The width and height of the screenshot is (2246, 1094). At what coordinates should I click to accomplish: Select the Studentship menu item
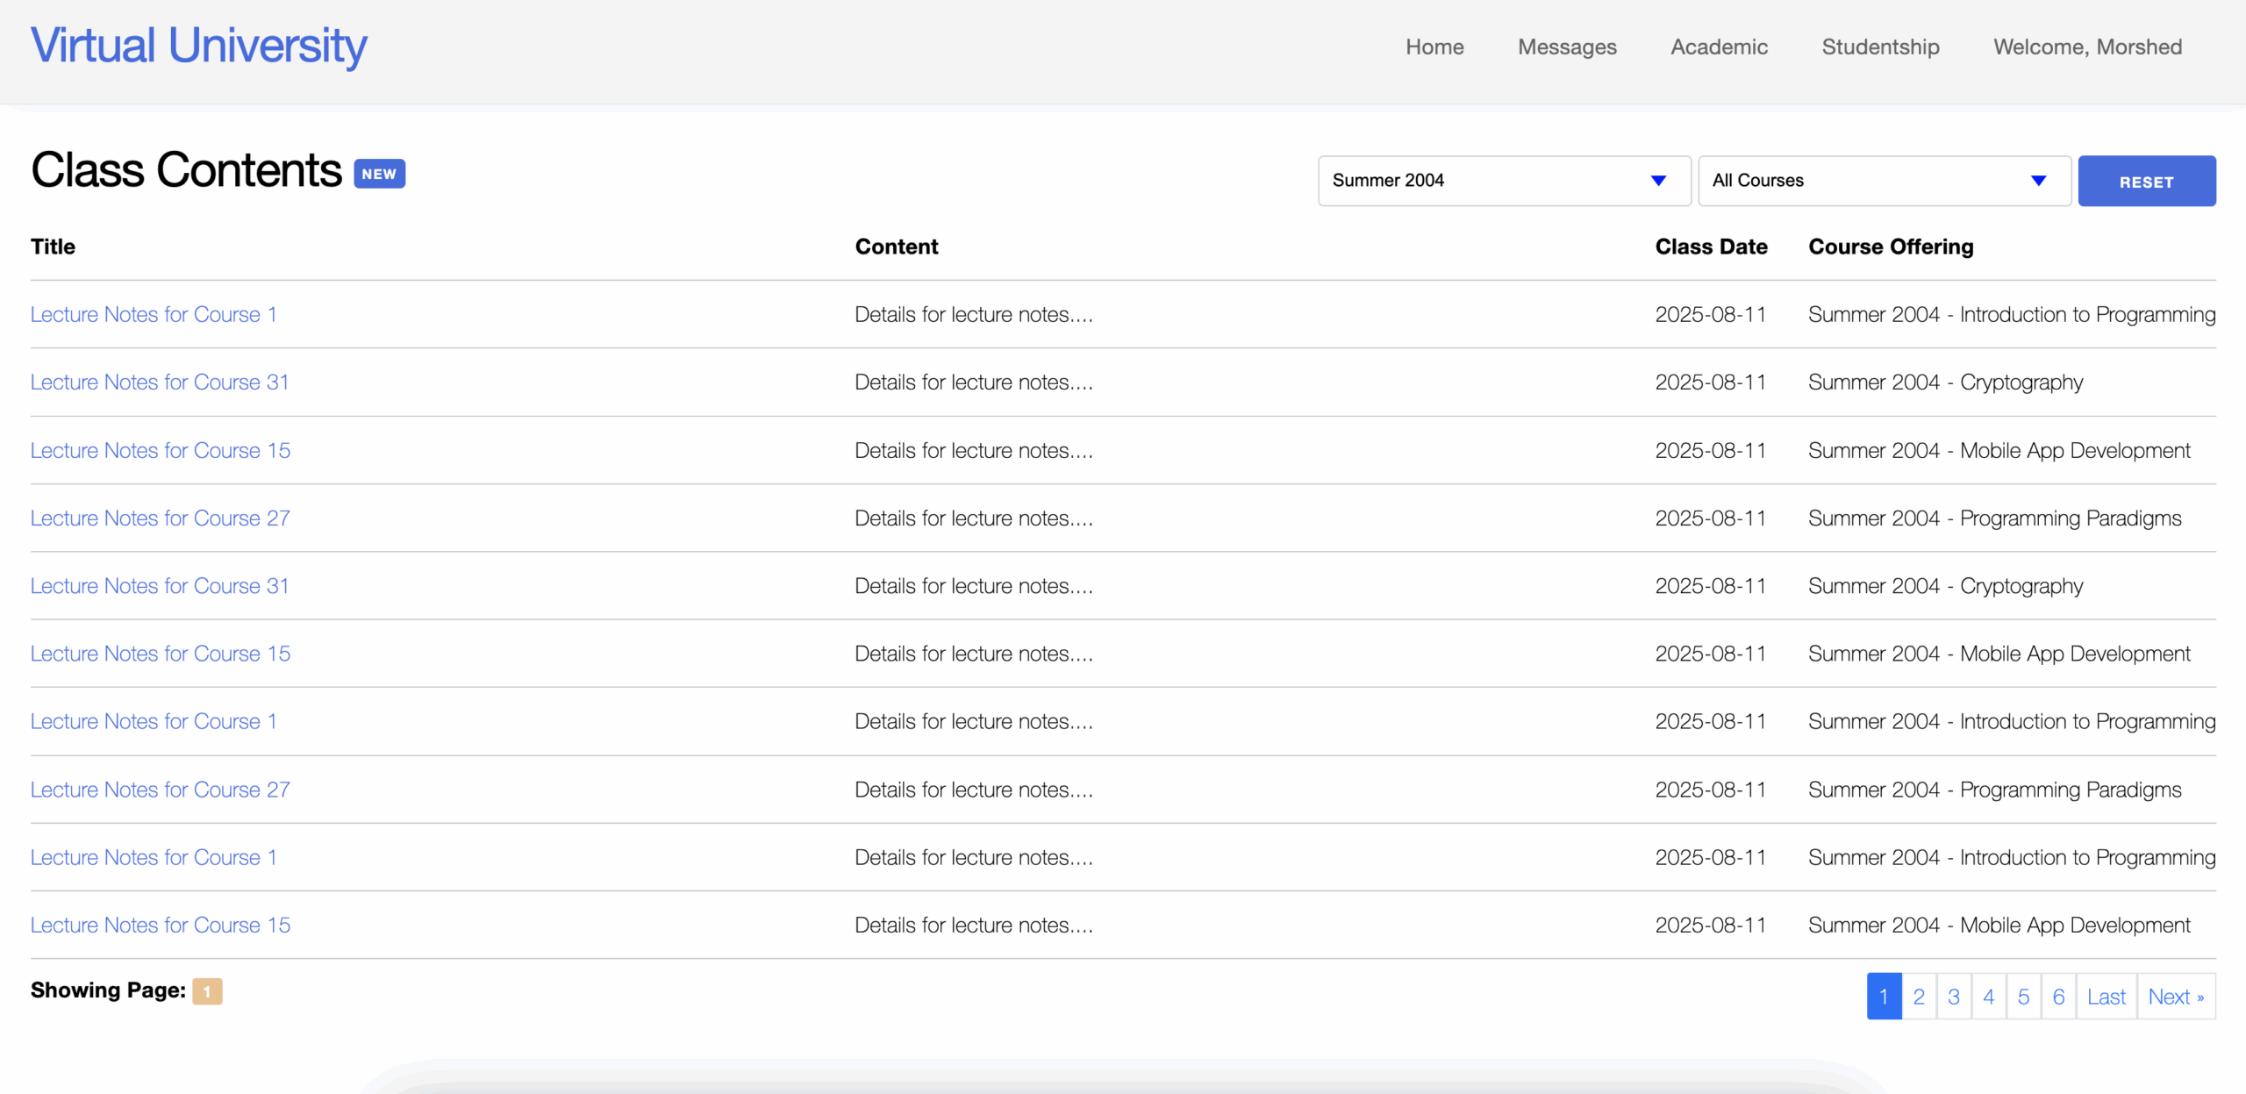click(x=1880, y=47)
